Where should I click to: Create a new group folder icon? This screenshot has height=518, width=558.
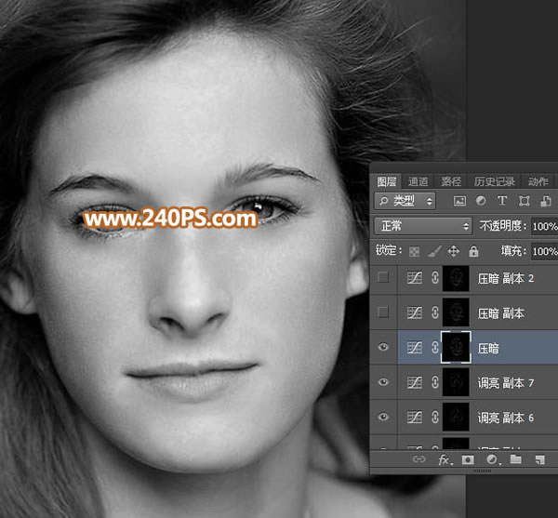pyautogui.click(x=515, y=459)
